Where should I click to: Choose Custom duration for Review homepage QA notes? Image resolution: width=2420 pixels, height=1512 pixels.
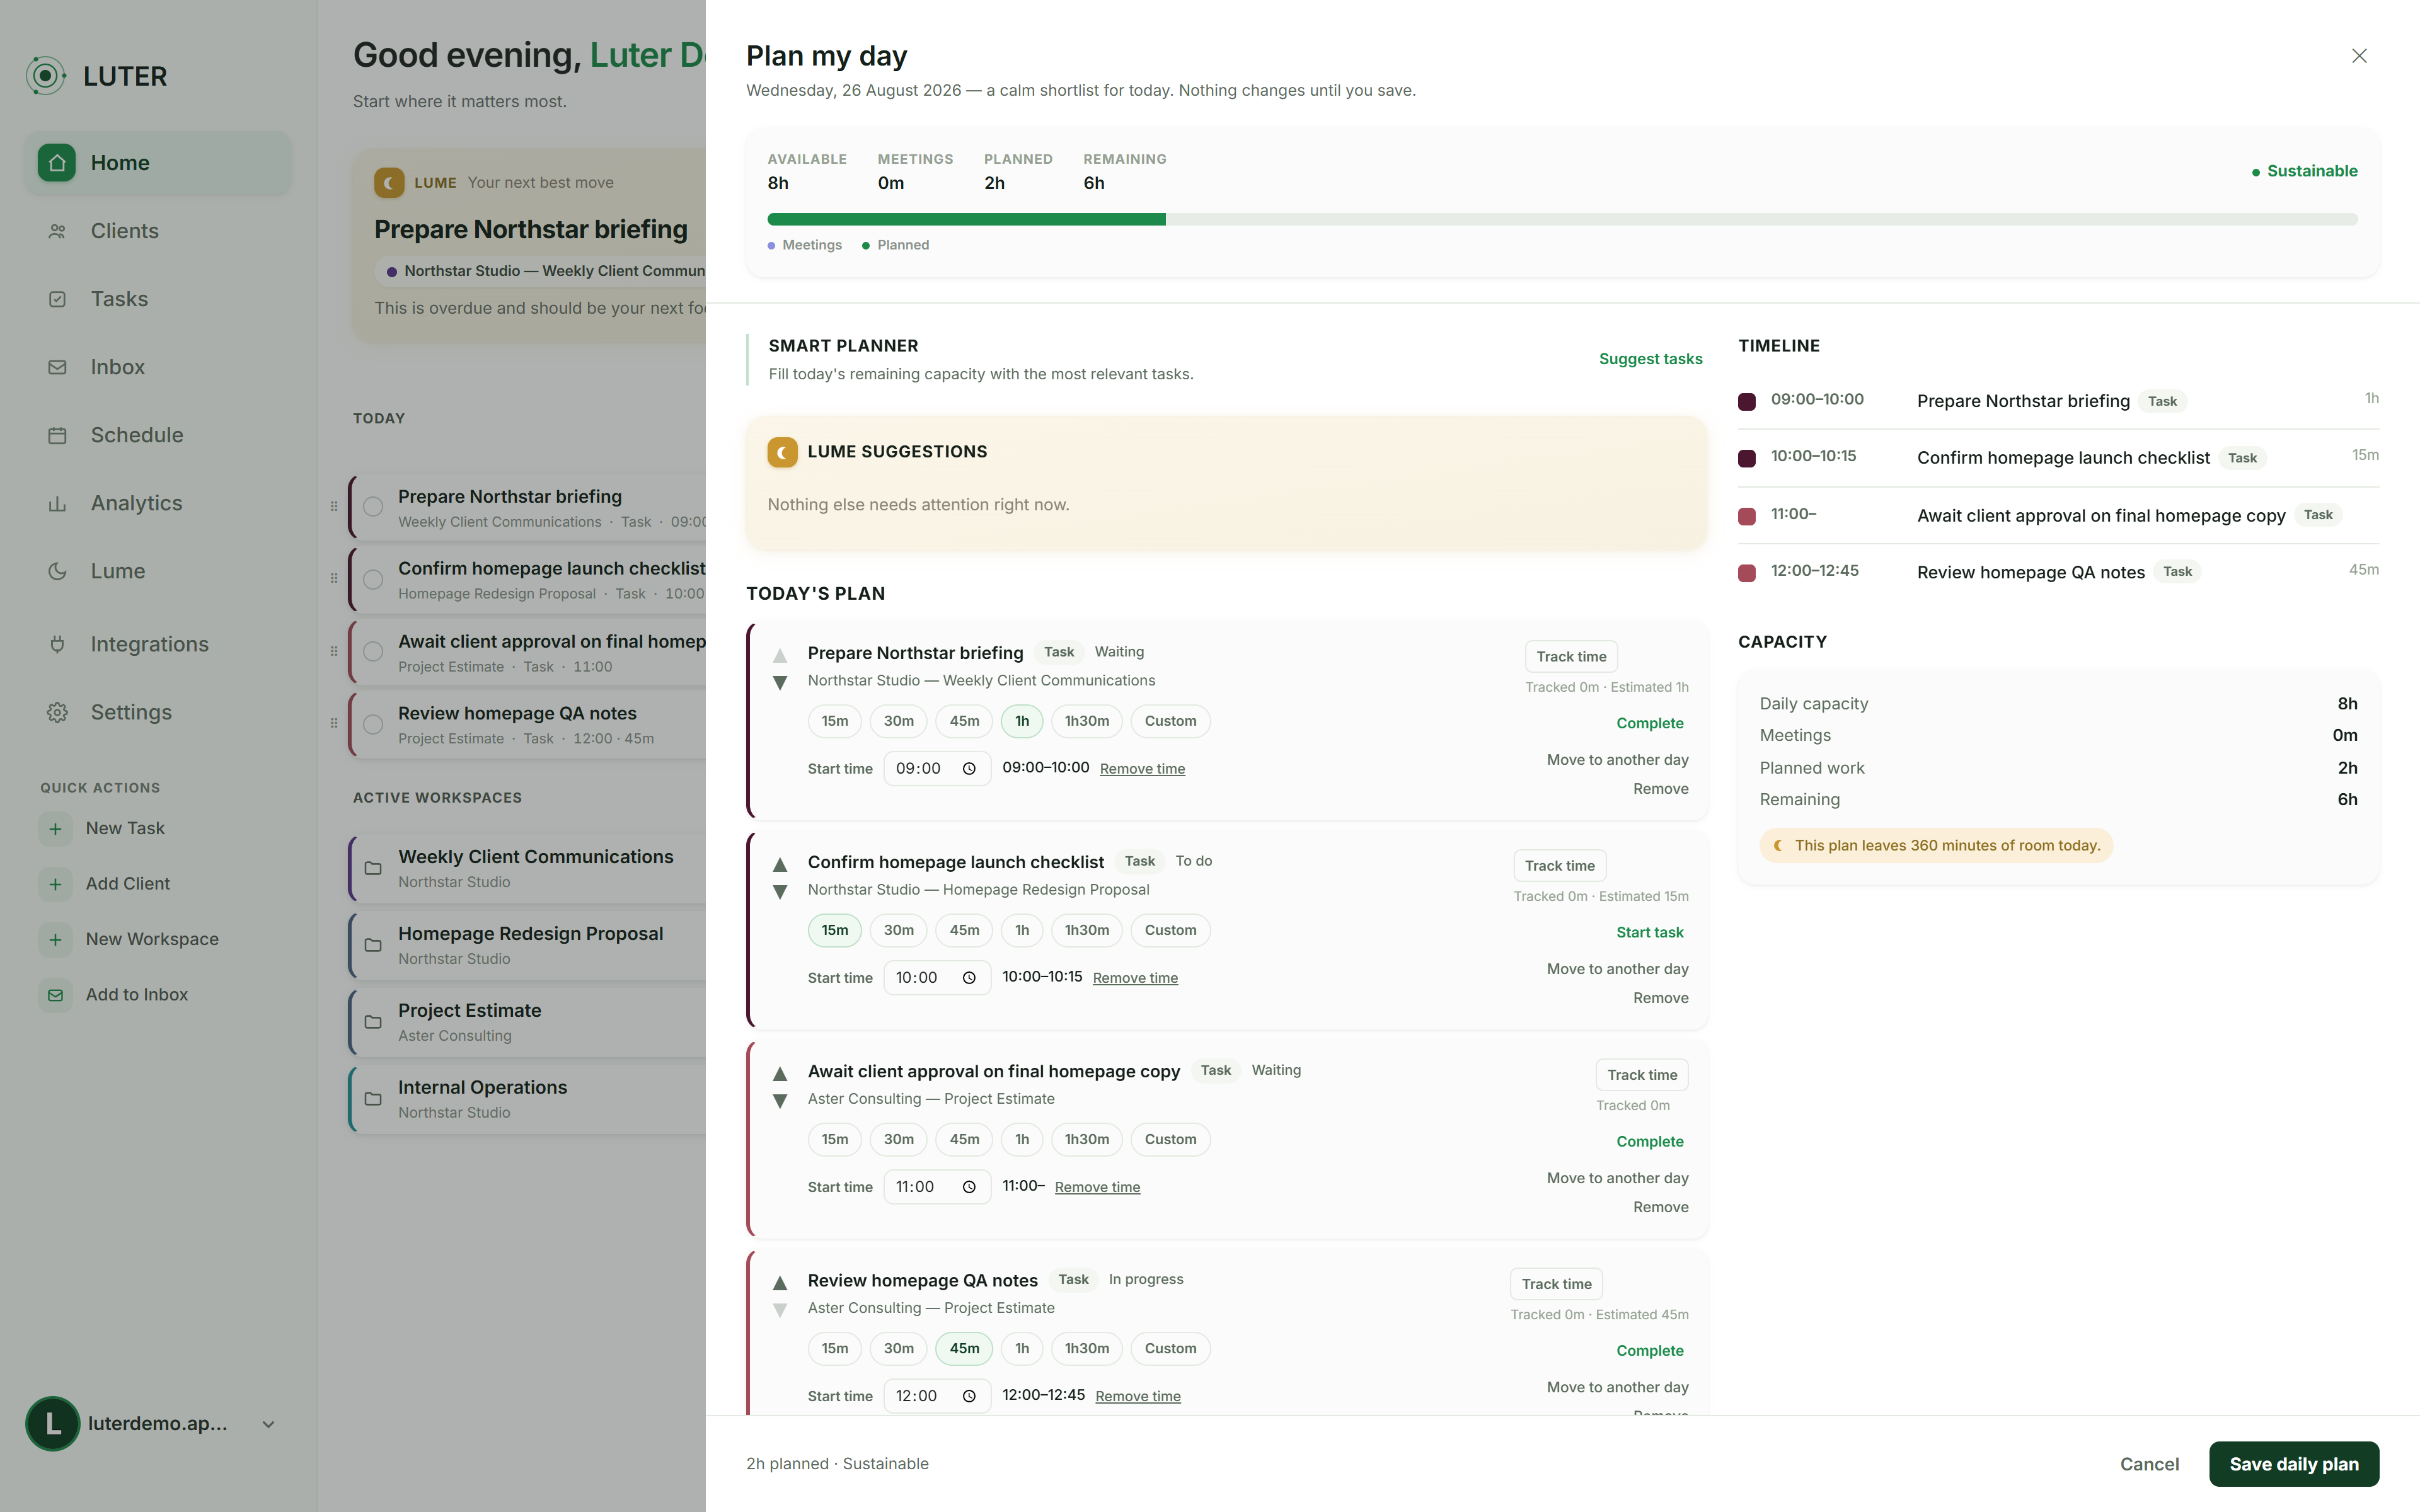click(1170, 1348)
